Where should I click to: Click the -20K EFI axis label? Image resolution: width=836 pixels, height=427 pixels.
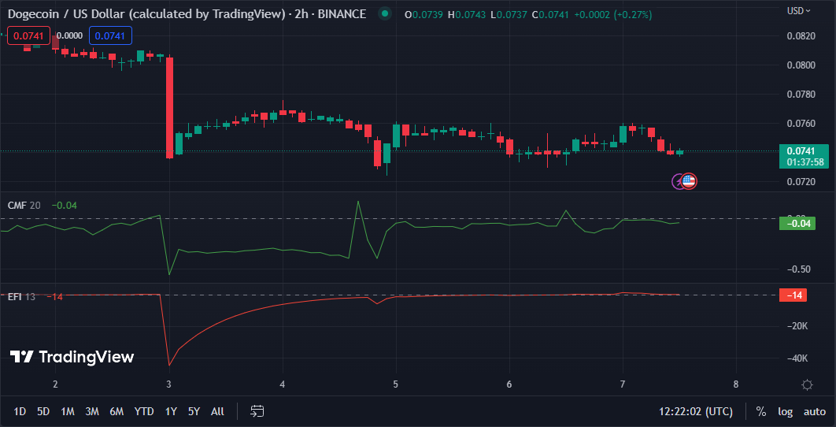797,326
